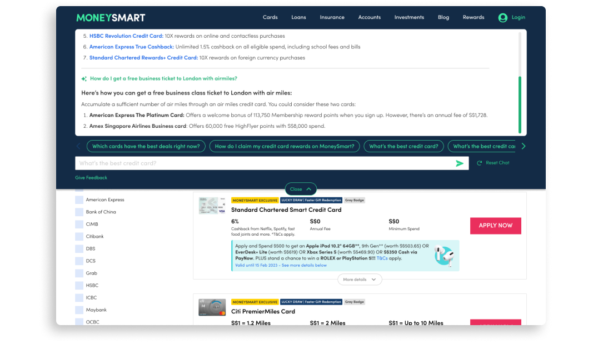Viewport: 603px width, 349px height.
Task: Open the Standard Chartered Rewards+ Credit Card link
Action: click(x=143, y=58)
